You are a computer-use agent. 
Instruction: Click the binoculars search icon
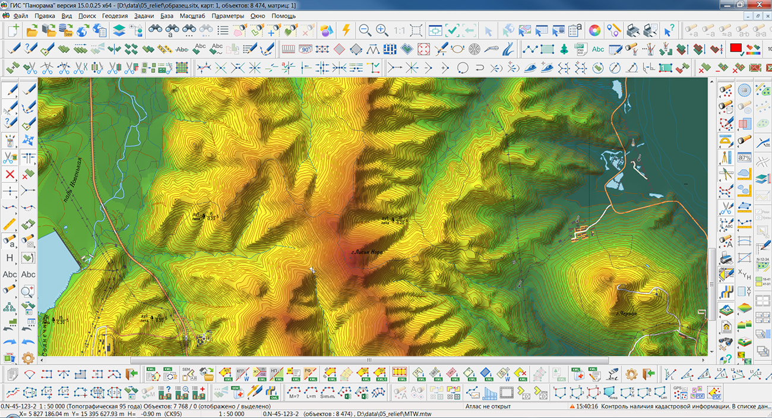pyautogui.click(x=156, y=30)
